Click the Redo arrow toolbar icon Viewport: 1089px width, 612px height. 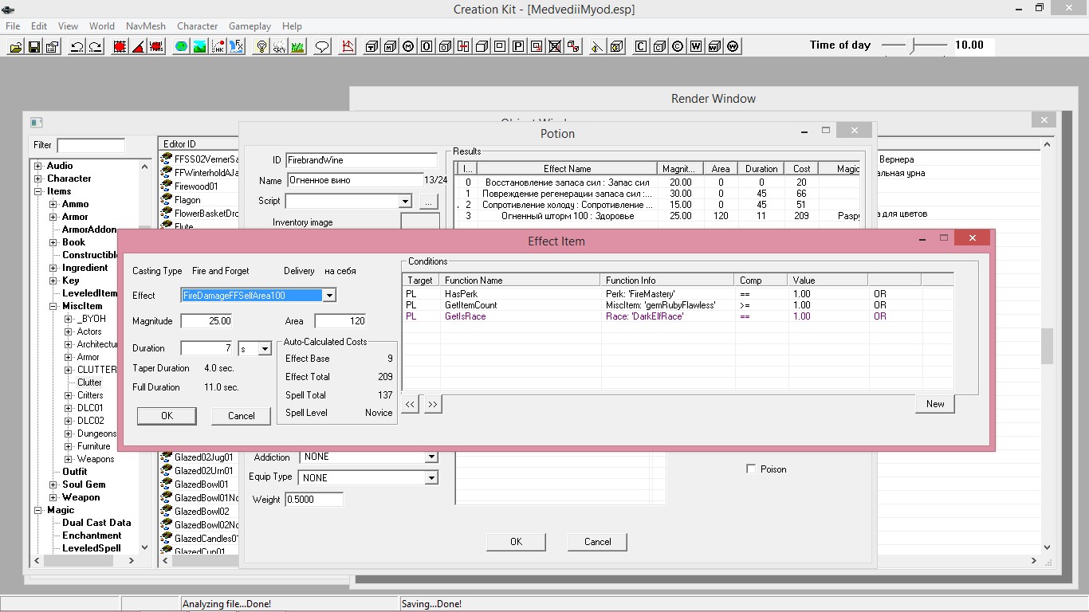tap(95, 46)
